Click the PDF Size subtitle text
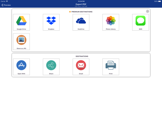The height and width of the screenshot is (121, 162). (81, 6)
